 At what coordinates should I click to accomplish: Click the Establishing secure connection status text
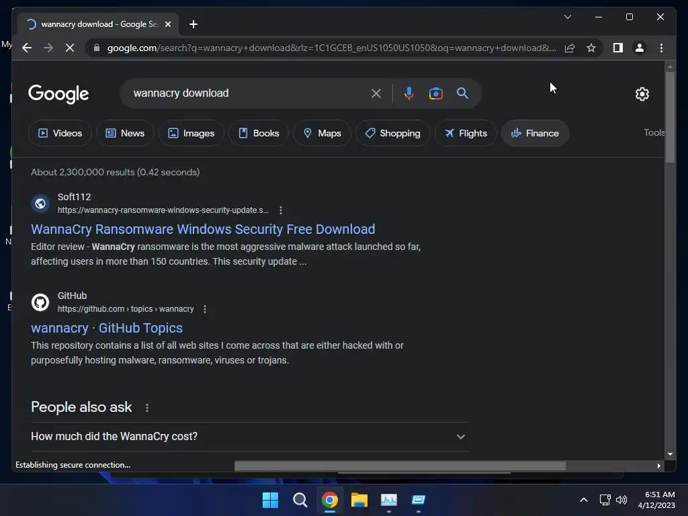pyautogui.click(x=73, y=465)
